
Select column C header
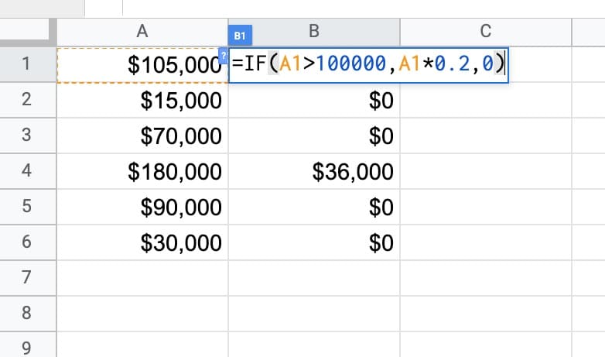click(485, 30)
